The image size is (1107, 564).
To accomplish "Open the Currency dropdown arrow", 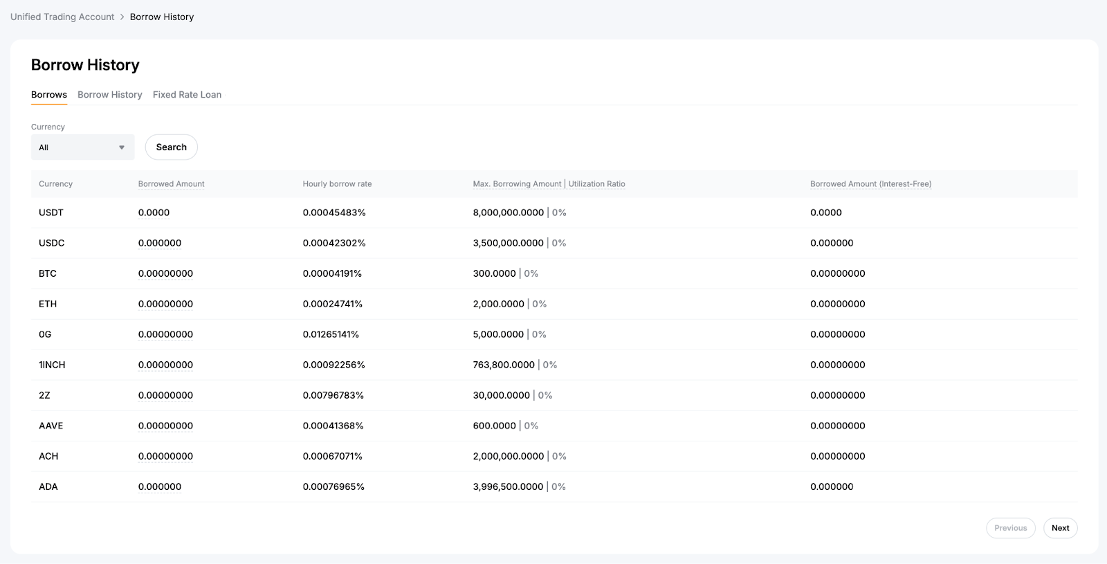I will pos(122,147).
